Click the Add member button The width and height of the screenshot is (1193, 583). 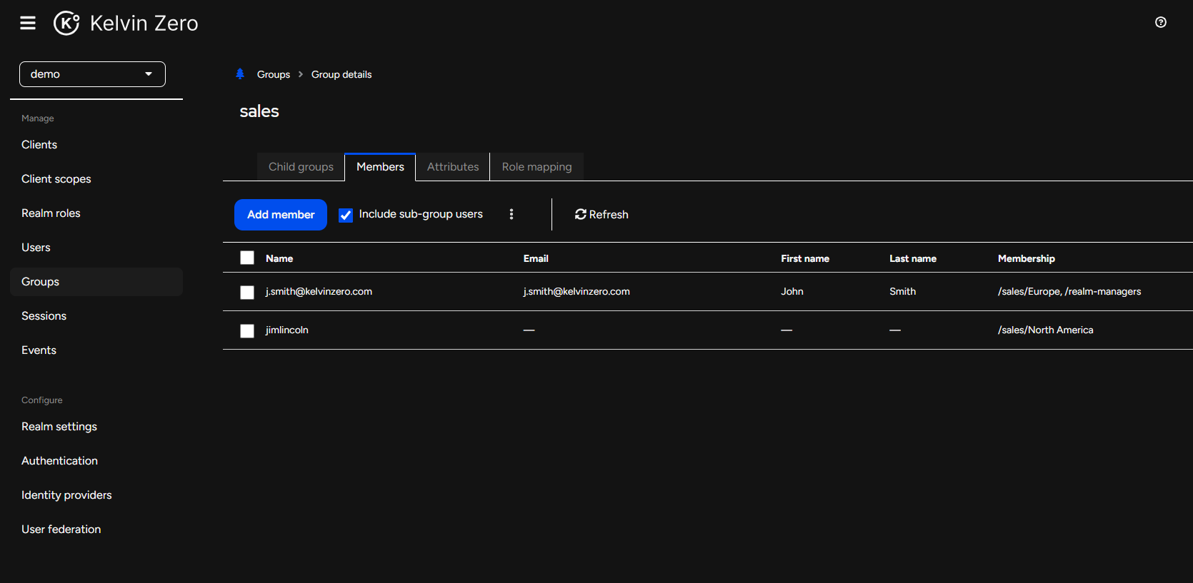pos(281,215)
